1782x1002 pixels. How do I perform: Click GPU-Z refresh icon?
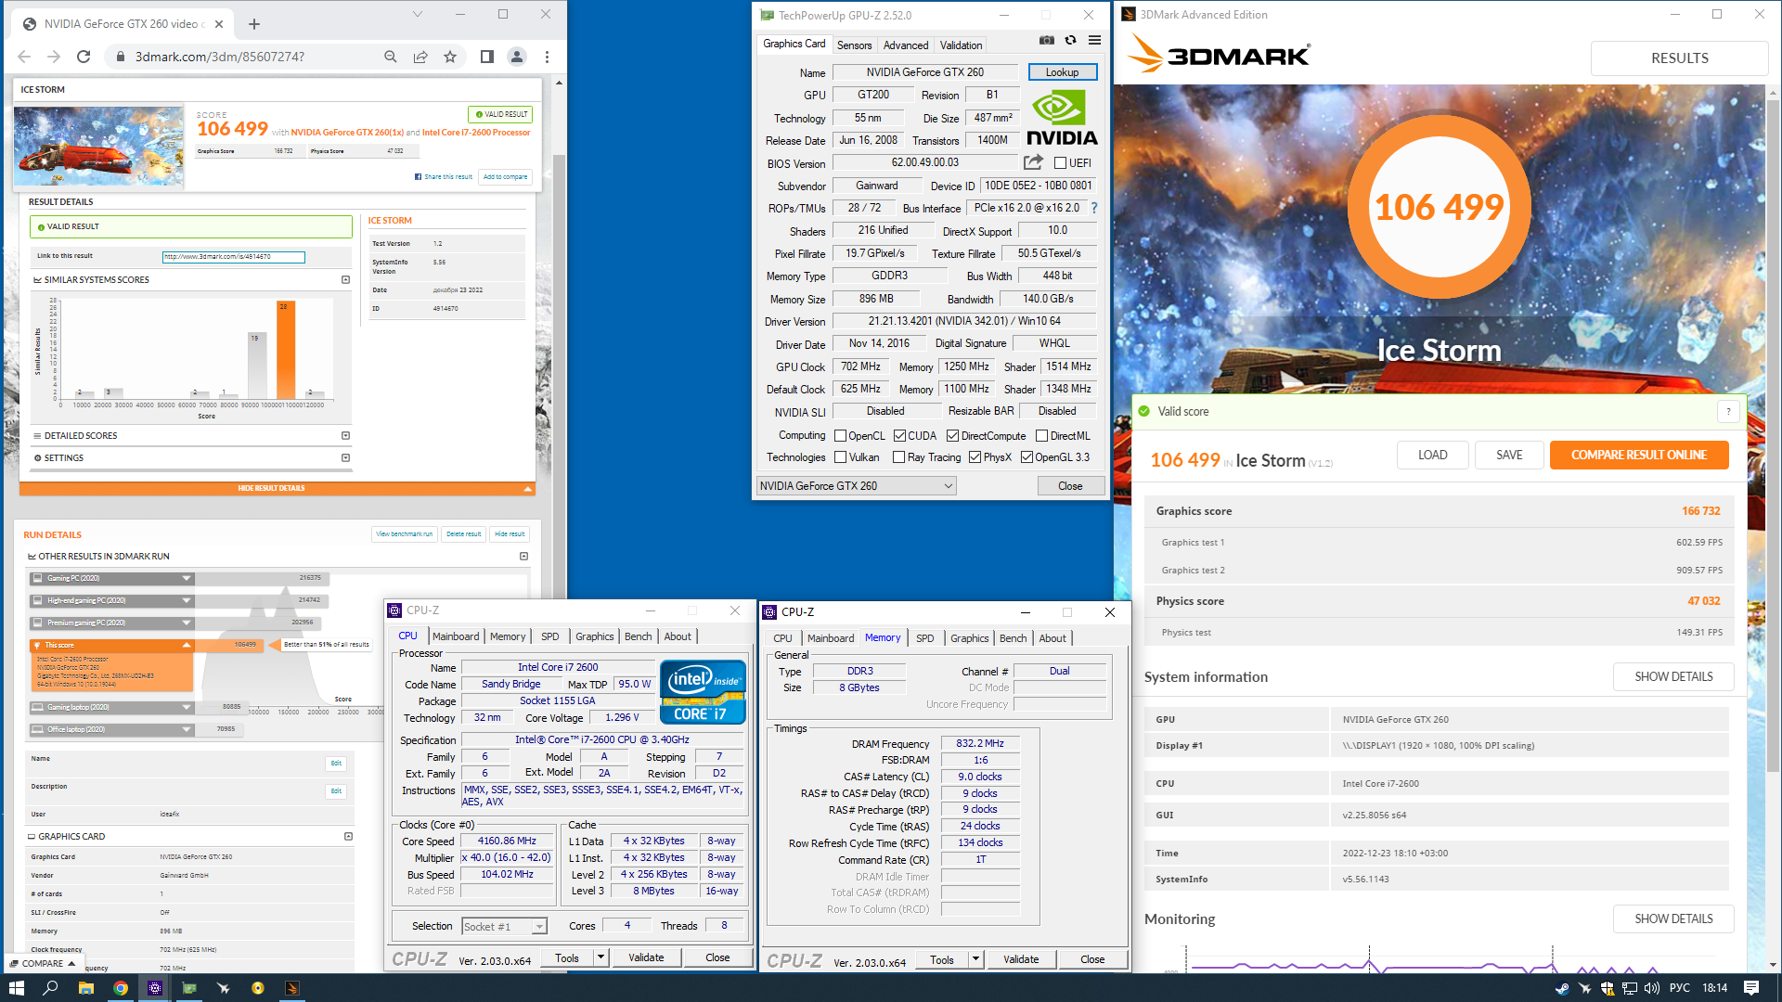pos(1070,40)
